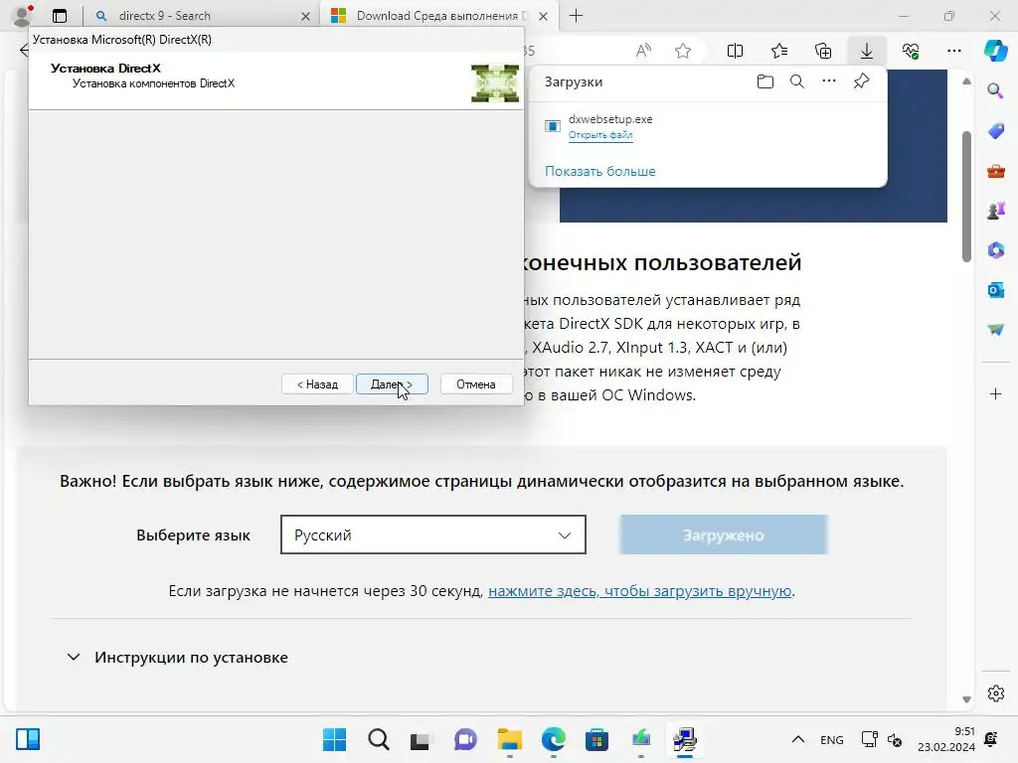This screenshot has height=763, width=1018.
Task: Open Microsoft Store from taskbar
Action: [x=596, y=739]
